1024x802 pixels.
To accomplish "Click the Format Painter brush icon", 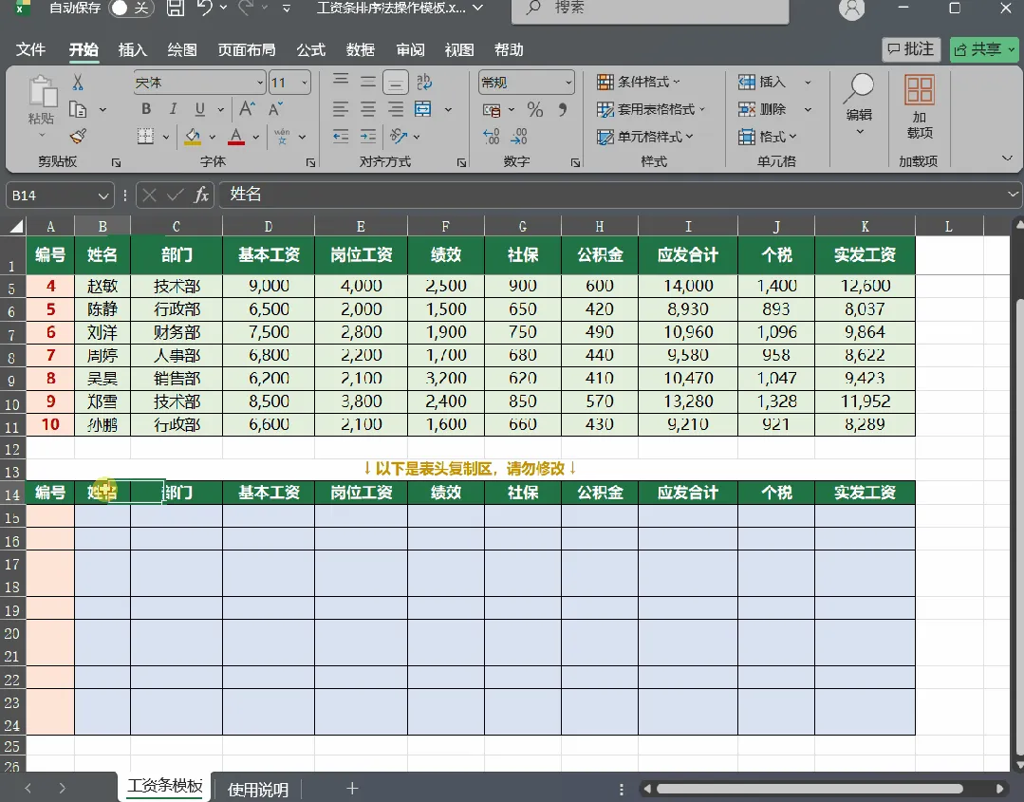I will click(79, 137).
